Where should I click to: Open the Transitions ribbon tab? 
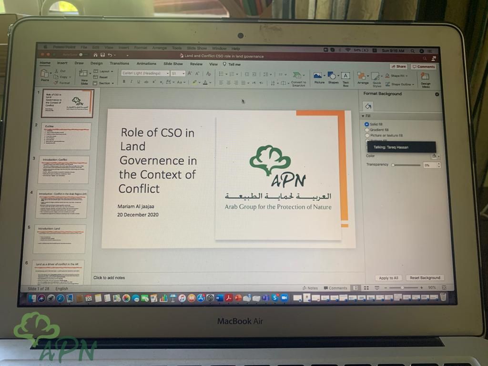click(x=119, y=63)
